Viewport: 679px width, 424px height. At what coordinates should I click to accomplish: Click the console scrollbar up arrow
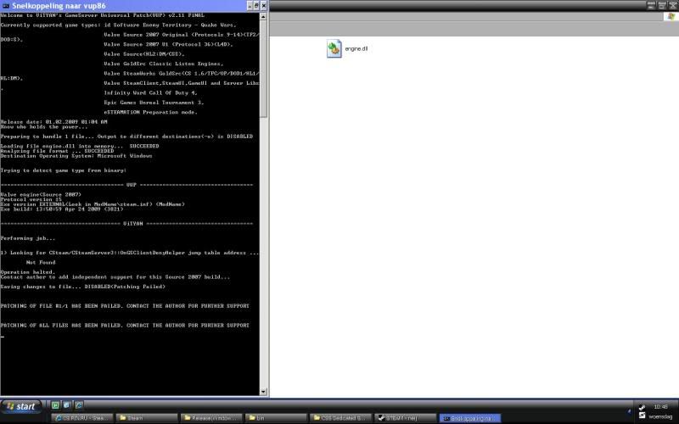click(x=263, y=16)
